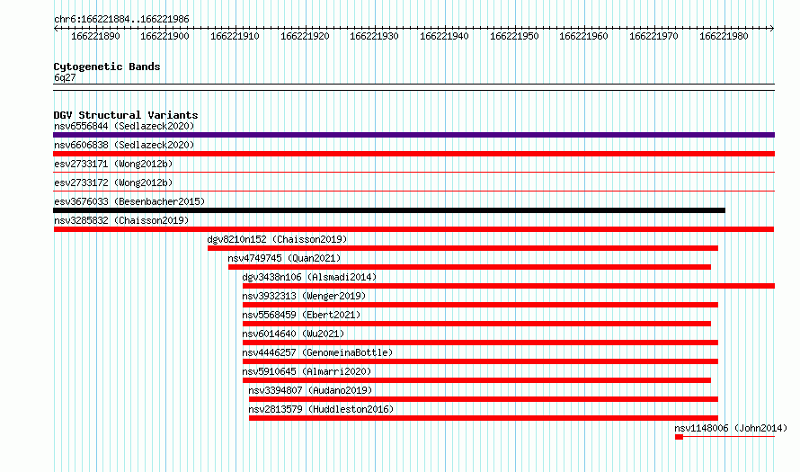Click the red nsv6014640 variant bar
800x472 pixels.
480,343
